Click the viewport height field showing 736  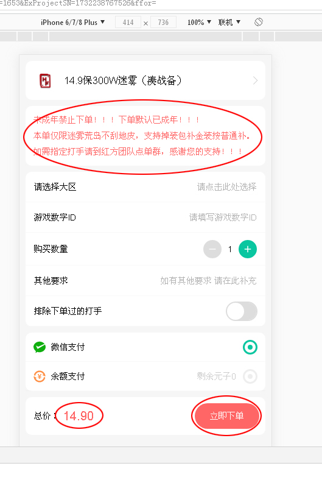click(163, 23)
